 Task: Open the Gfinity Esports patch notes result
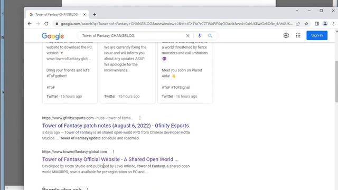(115, 126)
